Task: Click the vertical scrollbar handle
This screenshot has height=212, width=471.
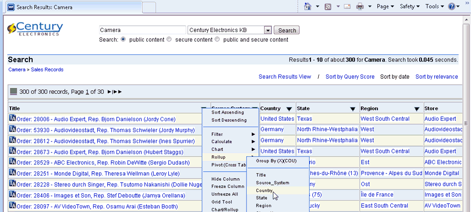Action: 466,123
